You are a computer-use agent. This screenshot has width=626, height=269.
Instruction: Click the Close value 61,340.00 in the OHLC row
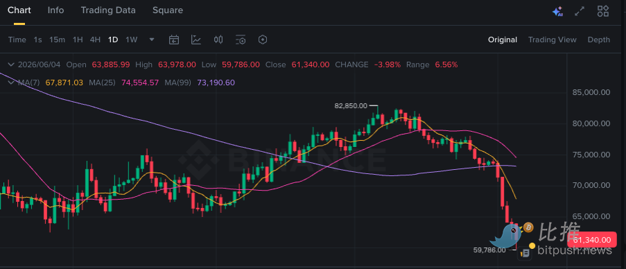pyautogui.click(x=311, y=64)
